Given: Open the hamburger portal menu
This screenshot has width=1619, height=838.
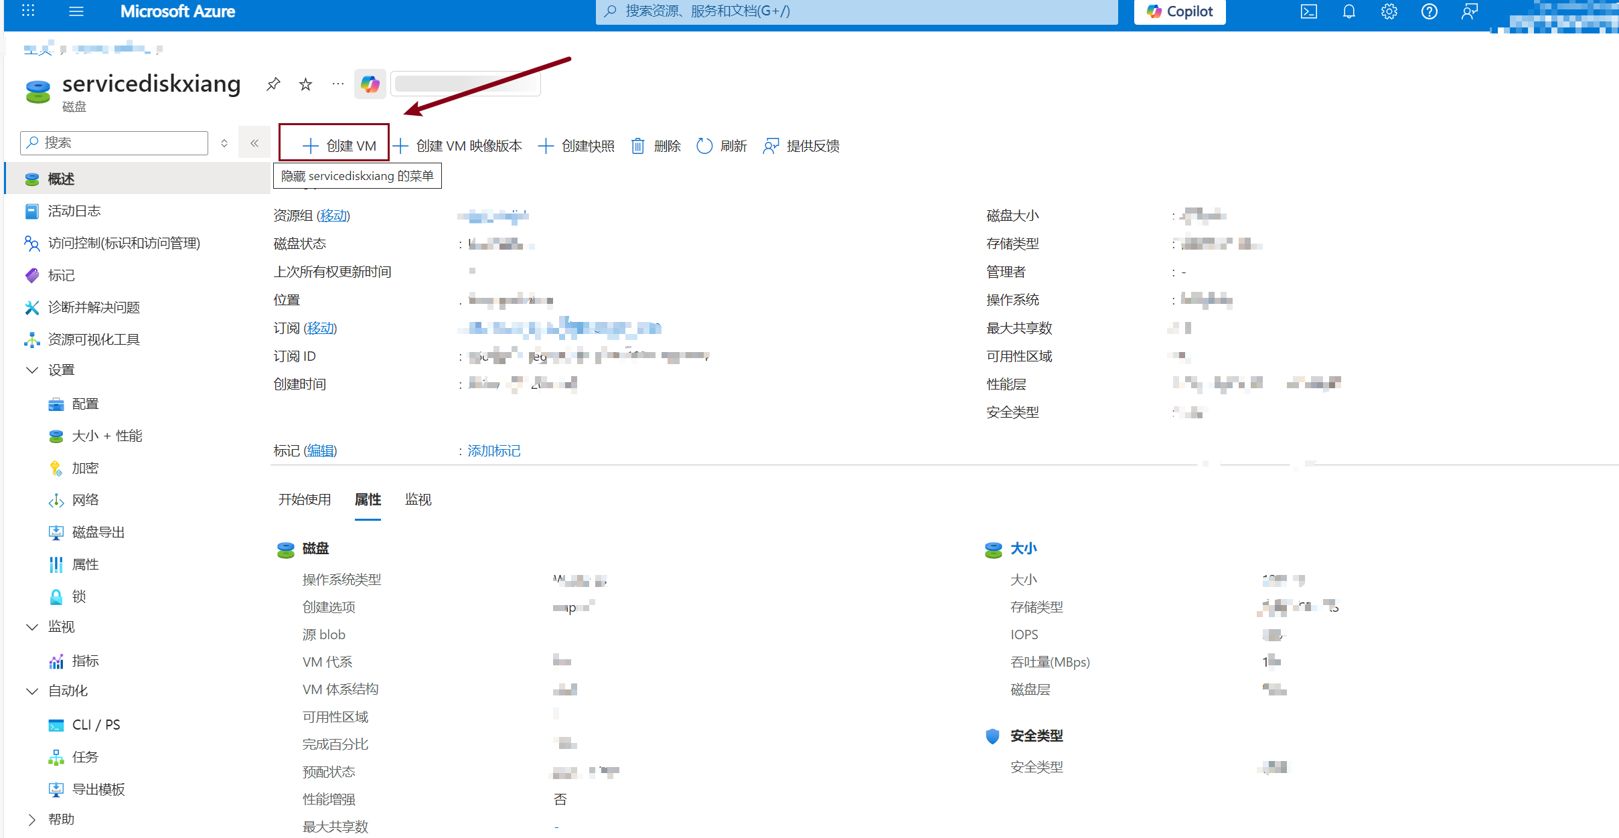Looking at the screenshot, I should [76, 11].
